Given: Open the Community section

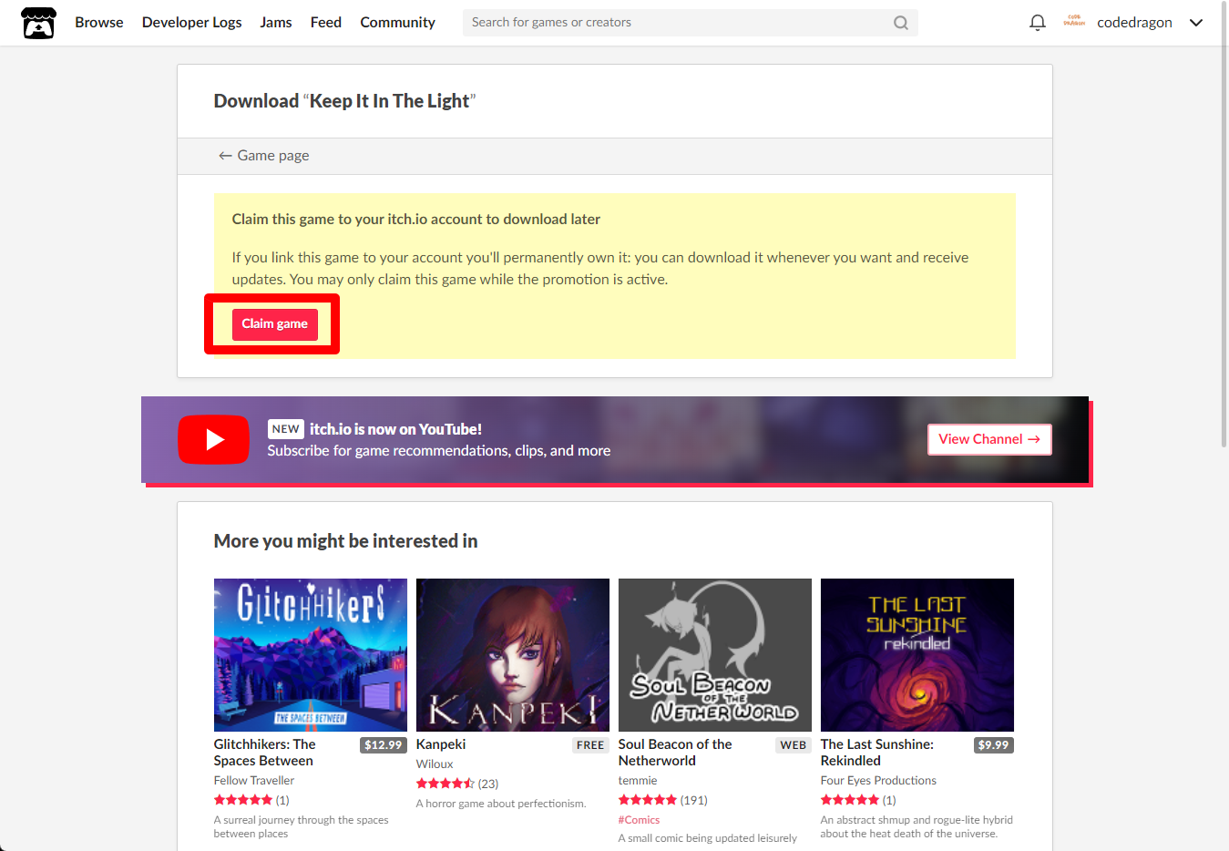Looking at the screenshot, I should point(397,22).
